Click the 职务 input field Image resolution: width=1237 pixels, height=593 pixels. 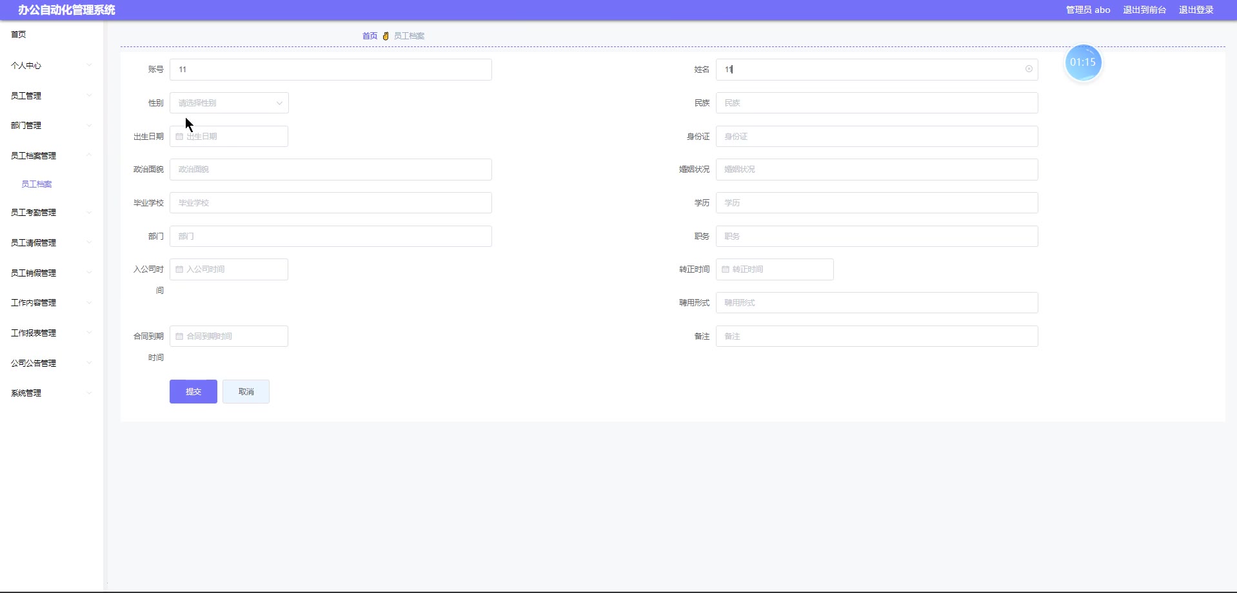tap(877, 237)
